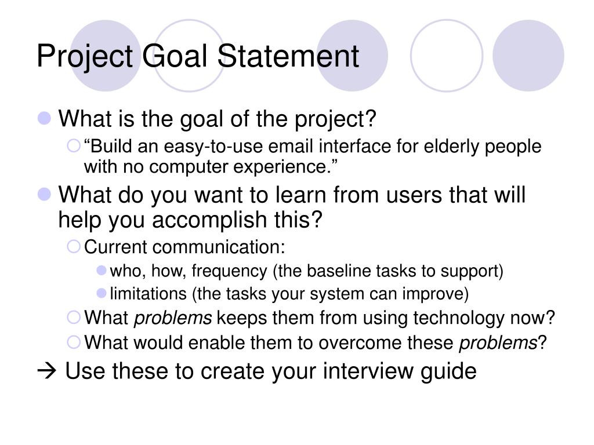This screenshot has height=445, width=594.
Task: Click 'Use these to create your interview guide'
Action: coord(271,371)
